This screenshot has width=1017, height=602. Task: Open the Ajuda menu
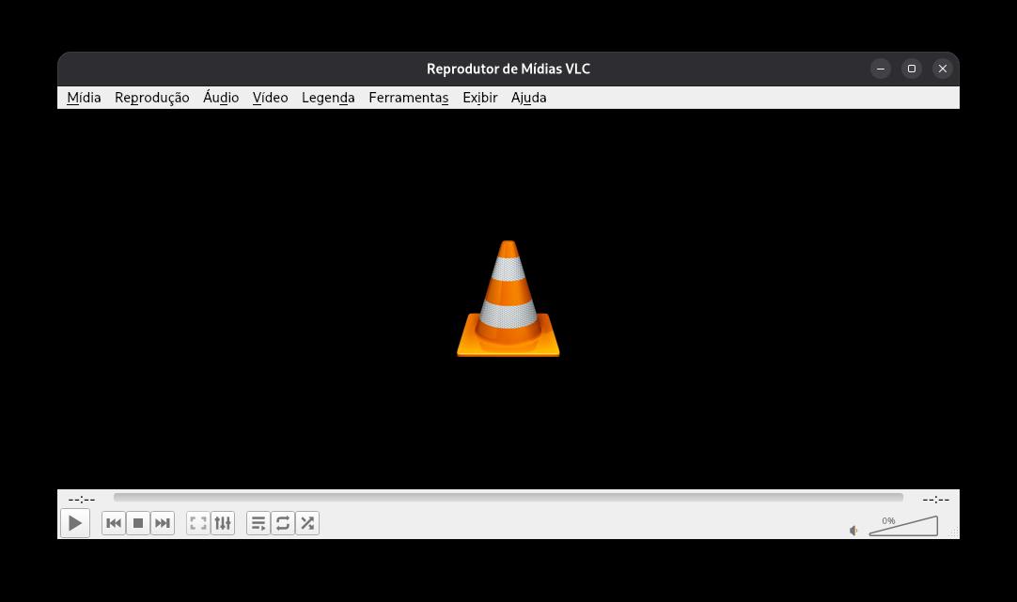[528, 97]
